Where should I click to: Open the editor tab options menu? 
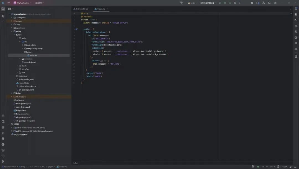290,9
